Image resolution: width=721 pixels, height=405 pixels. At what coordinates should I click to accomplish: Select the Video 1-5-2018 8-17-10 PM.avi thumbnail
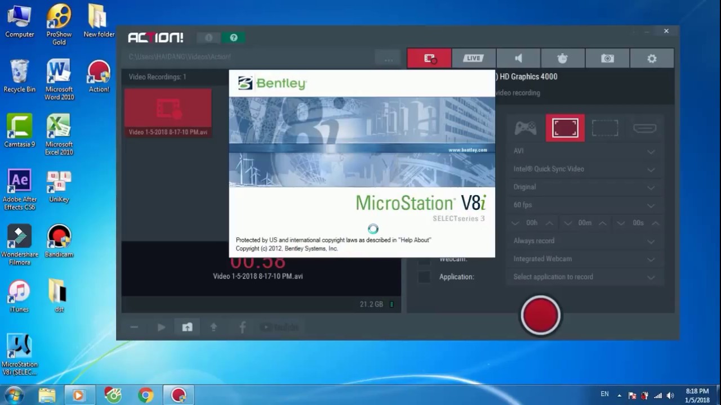click(x=168, y=112)
